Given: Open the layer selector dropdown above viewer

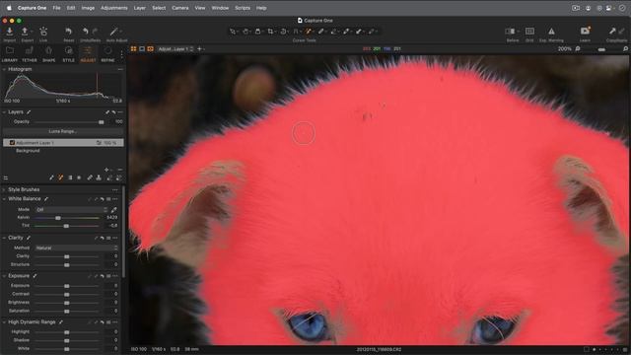Looking at the screenshot, I should pyautogui.click(x=175, y=49).
